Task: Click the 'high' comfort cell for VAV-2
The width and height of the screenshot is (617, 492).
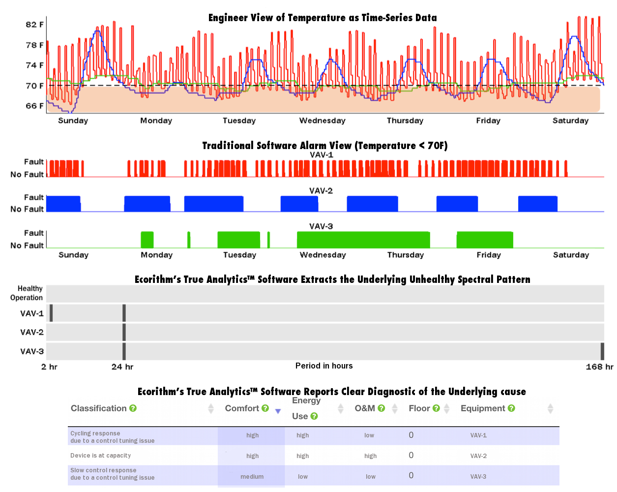Action: click(252, 456)
